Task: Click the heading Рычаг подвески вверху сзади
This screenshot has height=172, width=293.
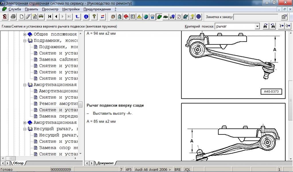Action: (115, 105)
